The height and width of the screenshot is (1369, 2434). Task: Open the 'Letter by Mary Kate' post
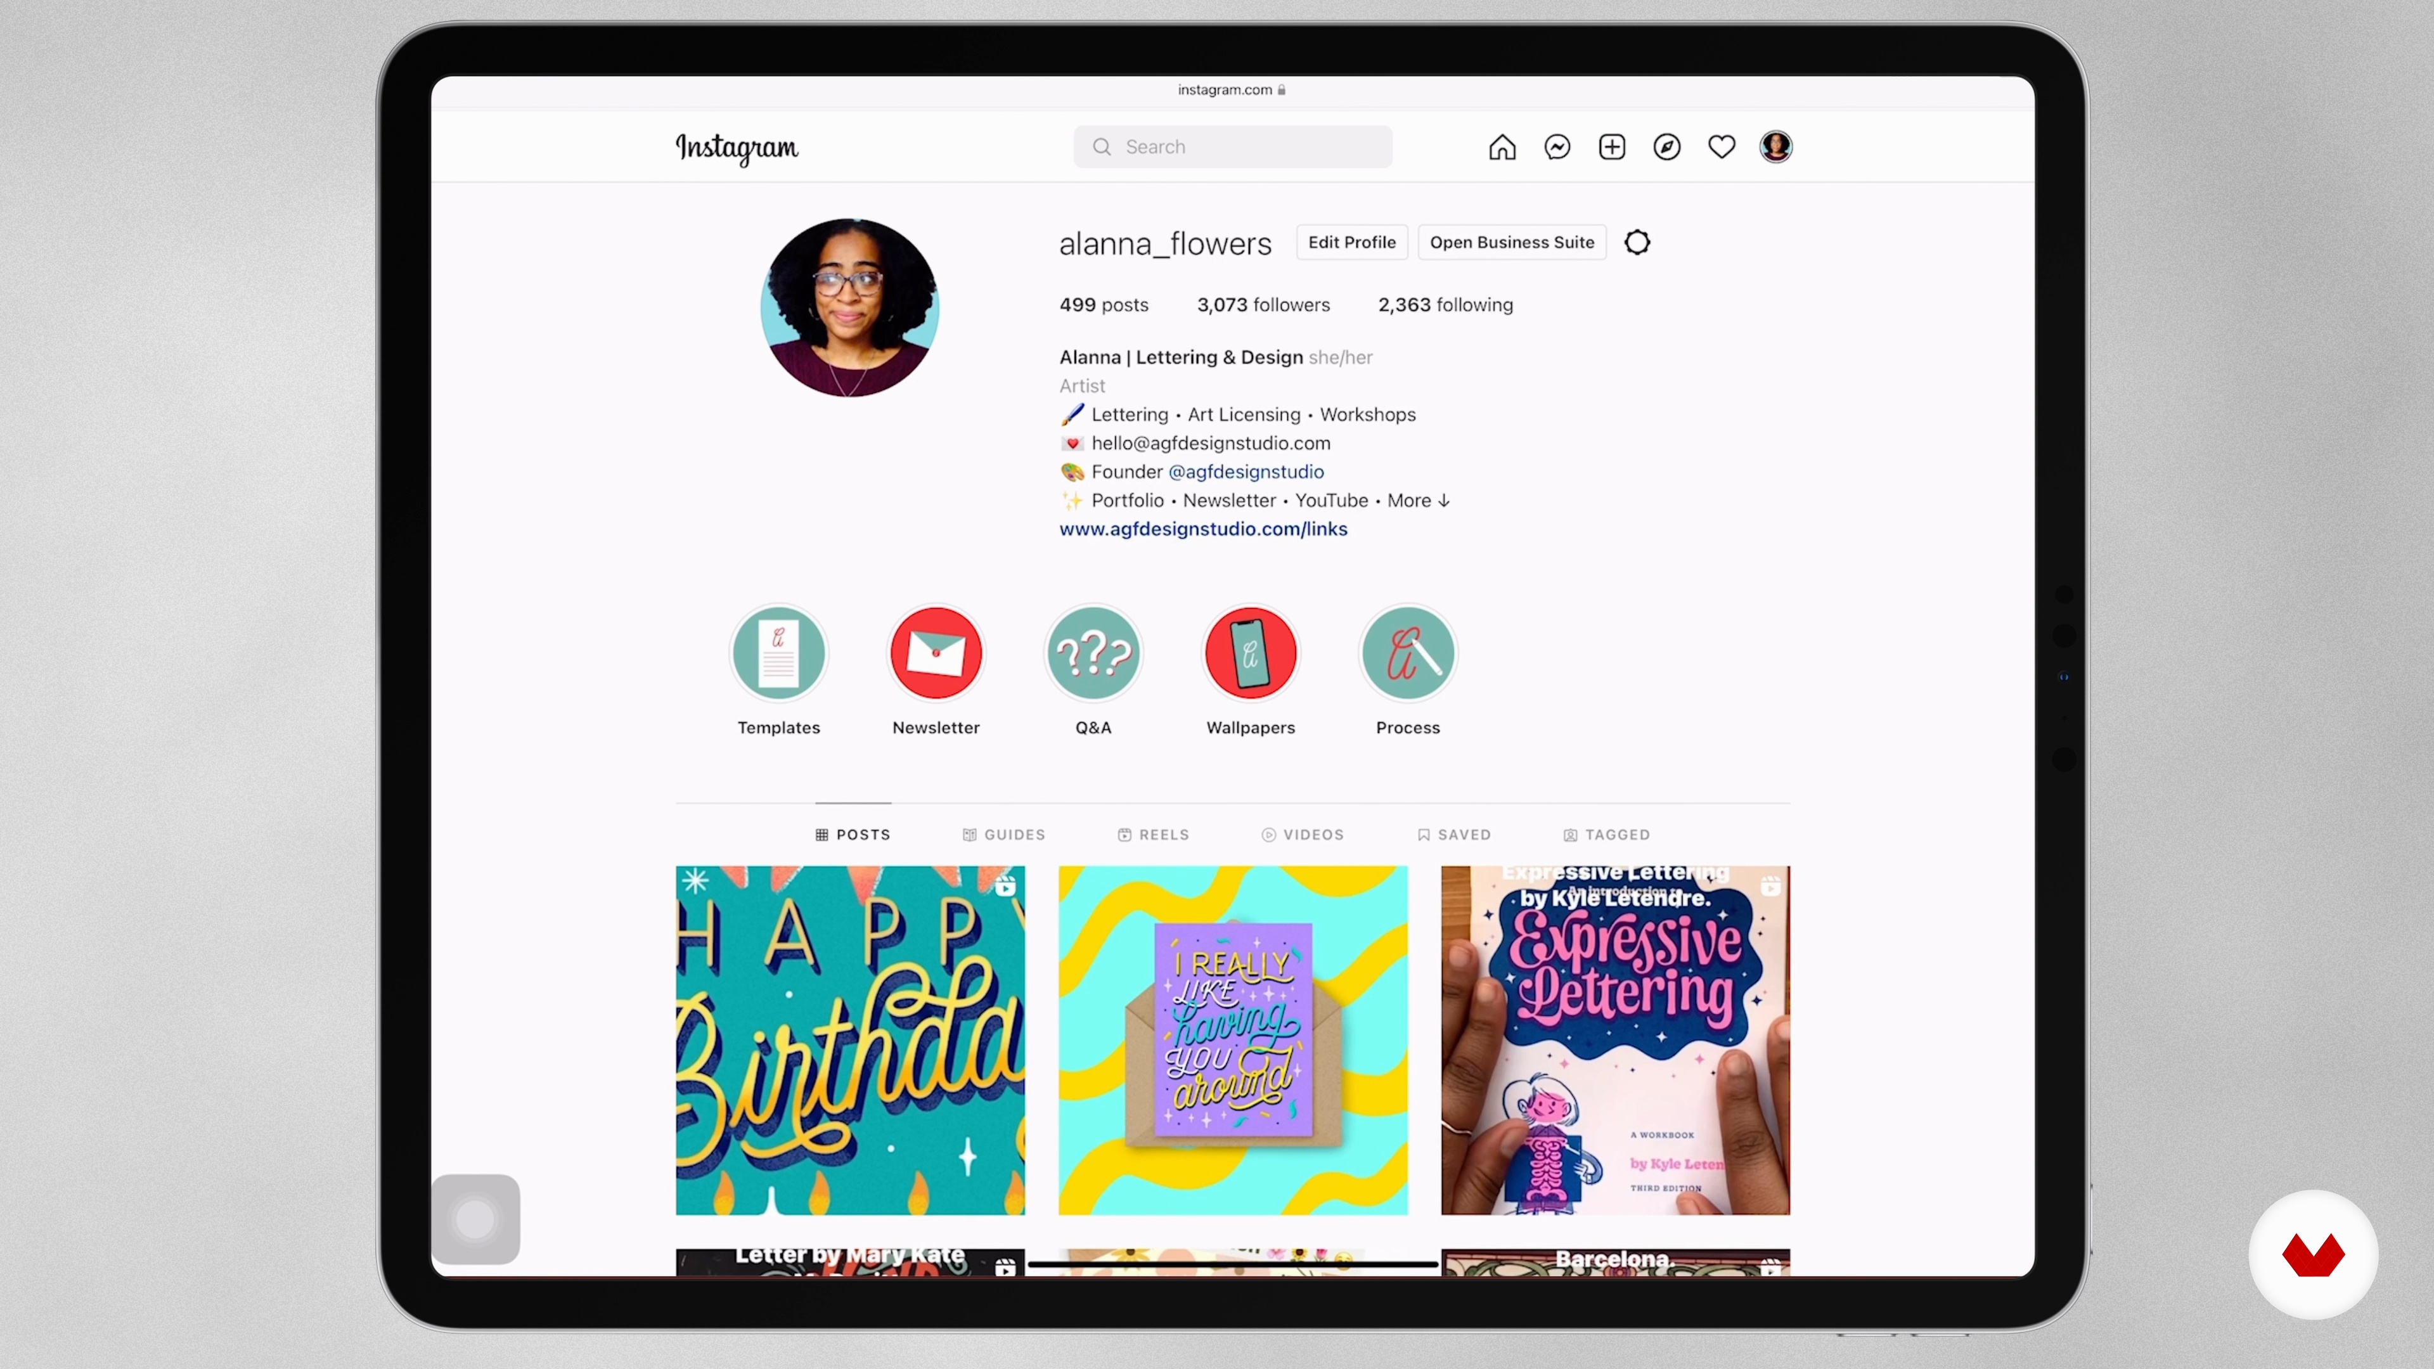(x=851, y=1263)
